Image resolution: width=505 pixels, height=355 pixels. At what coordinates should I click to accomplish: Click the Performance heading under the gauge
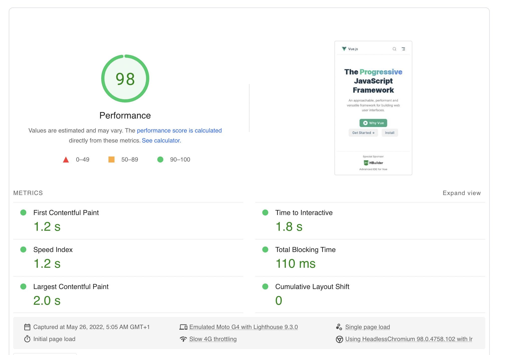(x=125, y=115)
